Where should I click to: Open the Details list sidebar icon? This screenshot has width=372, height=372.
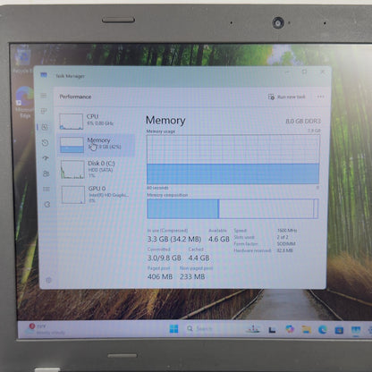coord(46,189)
